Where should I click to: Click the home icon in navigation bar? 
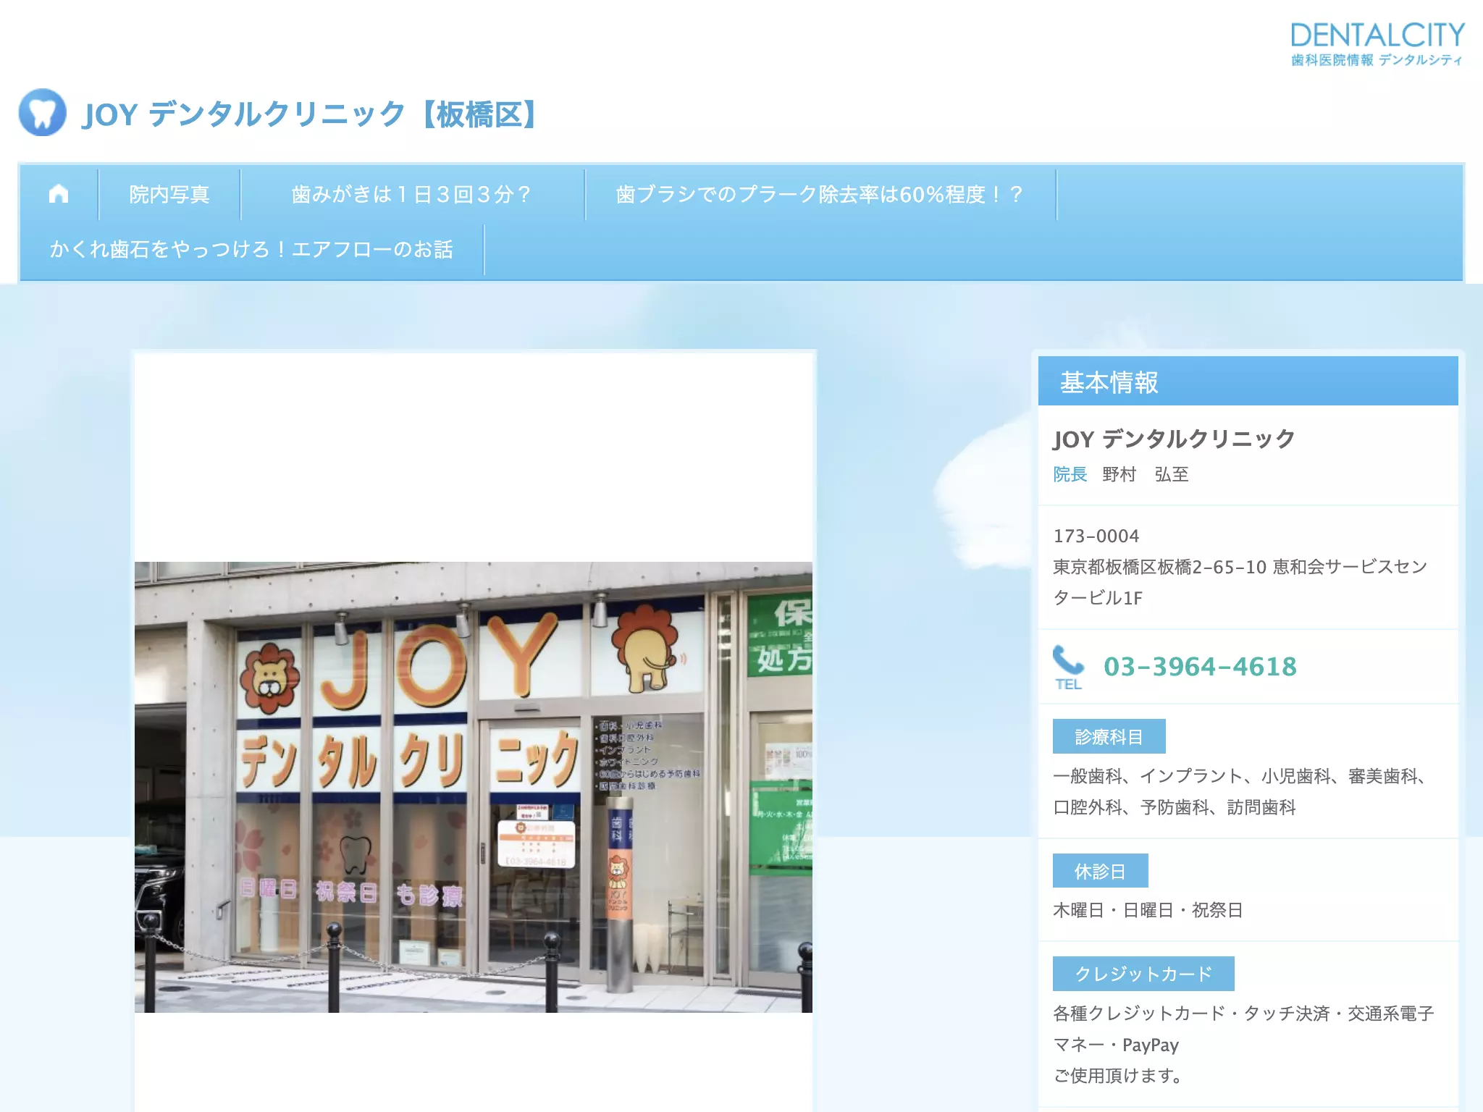[59, 194]
